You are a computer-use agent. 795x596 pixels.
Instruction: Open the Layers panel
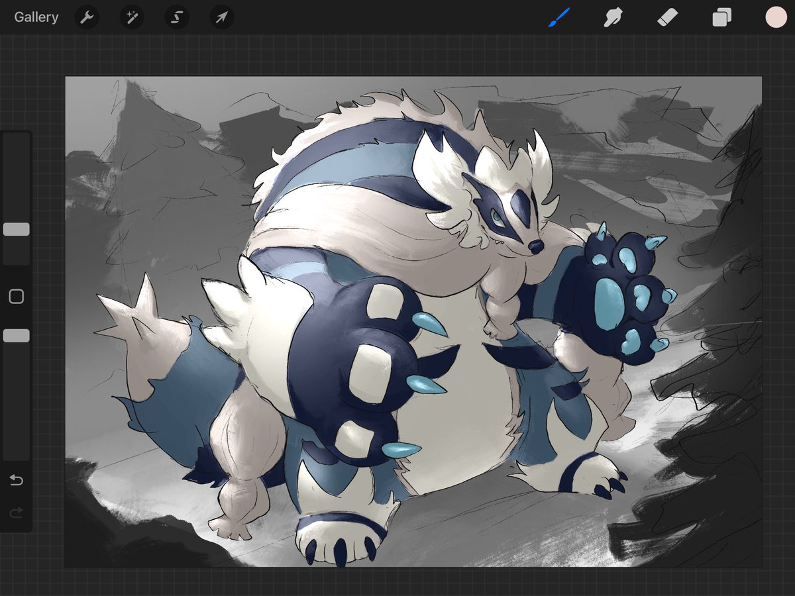(x=721, y=17)
